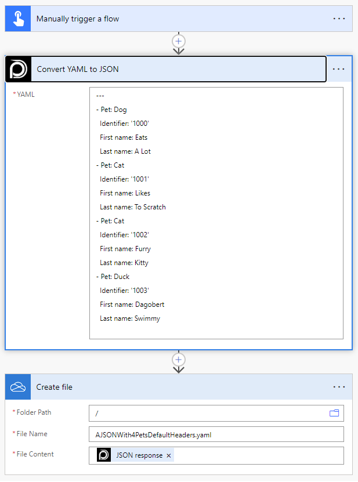Screen dimensions: 358x482
Task: Insert a step above the Create file action
Action: point(179,360)
